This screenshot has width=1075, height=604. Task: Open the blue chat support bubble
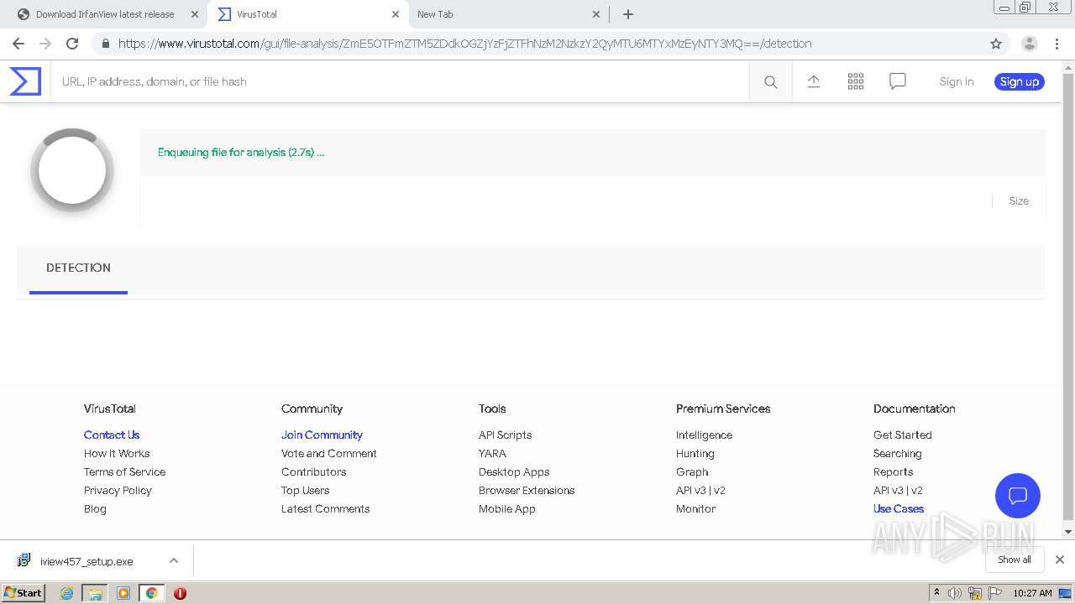click(x=1017, y=495)
